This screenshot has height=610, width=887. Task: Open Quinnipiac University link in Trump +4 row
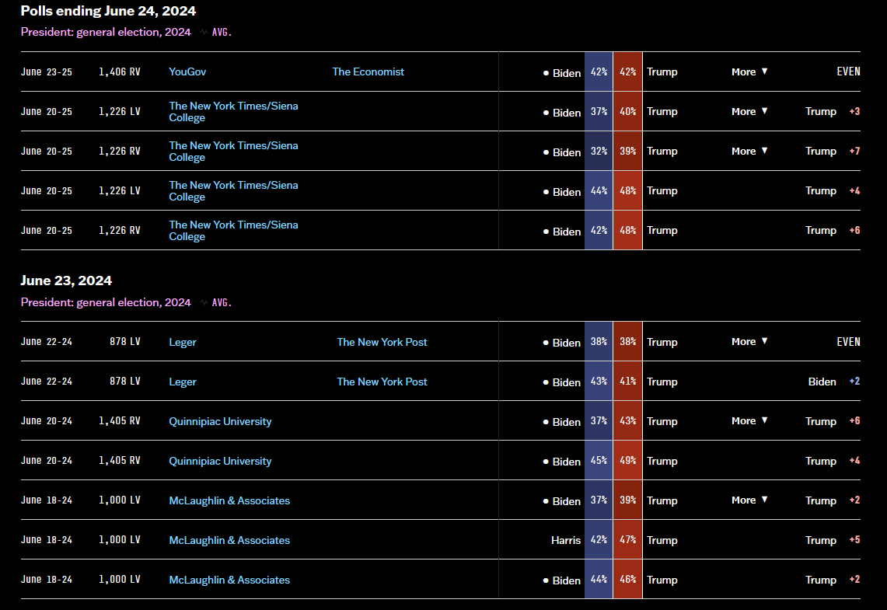[x=220, y=461]
